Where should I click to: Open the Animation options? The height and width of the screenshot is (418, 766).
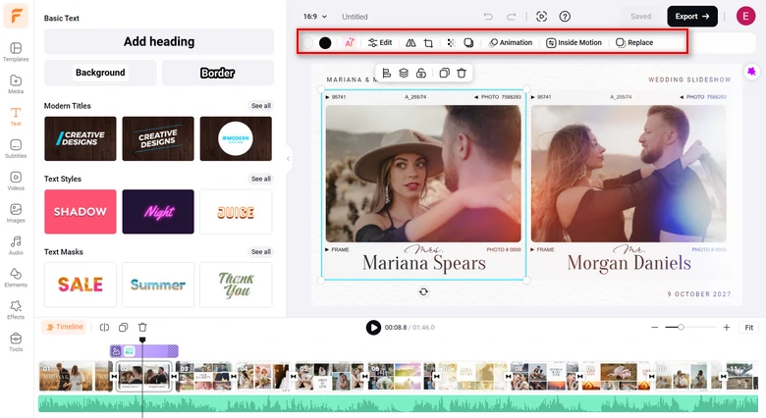pyautogui.click(x=511, y=42)
